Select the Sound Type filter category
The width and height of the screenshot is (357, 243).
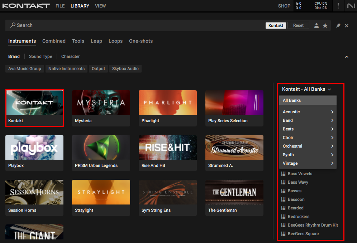[41, 56]
